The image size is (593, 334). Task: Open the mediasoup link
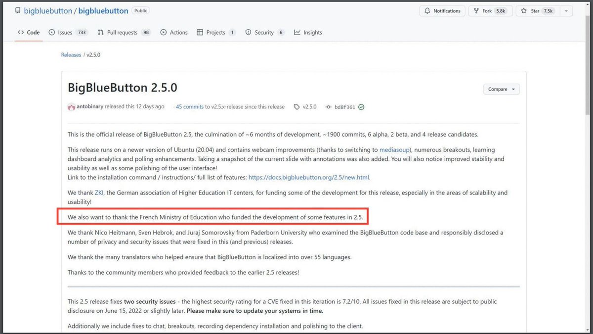[x=393, y=150]
